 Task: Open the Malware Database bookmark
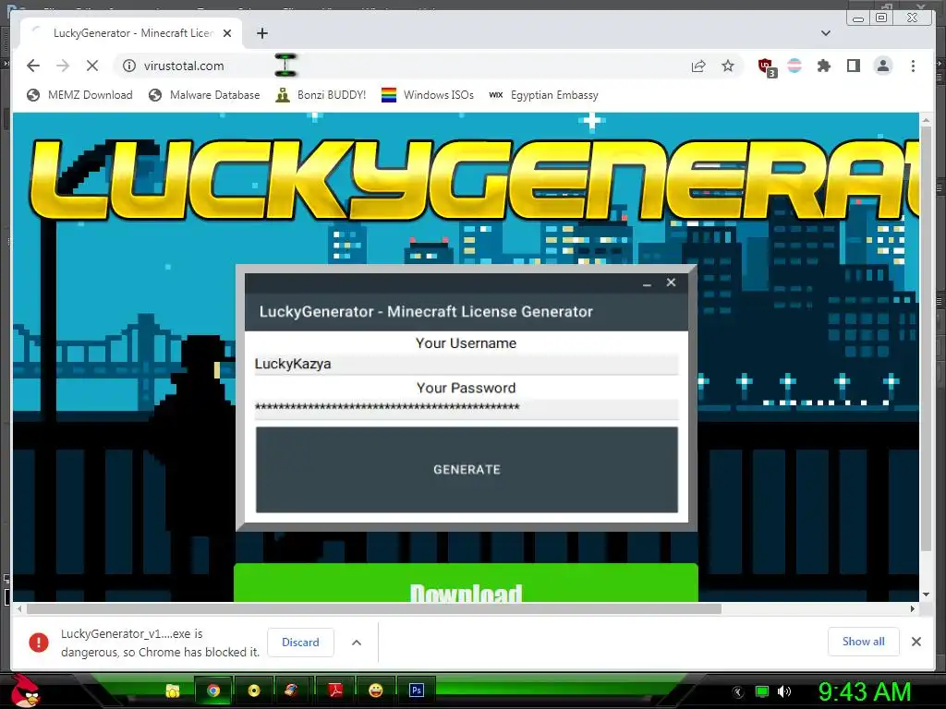pyautogui.click(x=204, y=95)
